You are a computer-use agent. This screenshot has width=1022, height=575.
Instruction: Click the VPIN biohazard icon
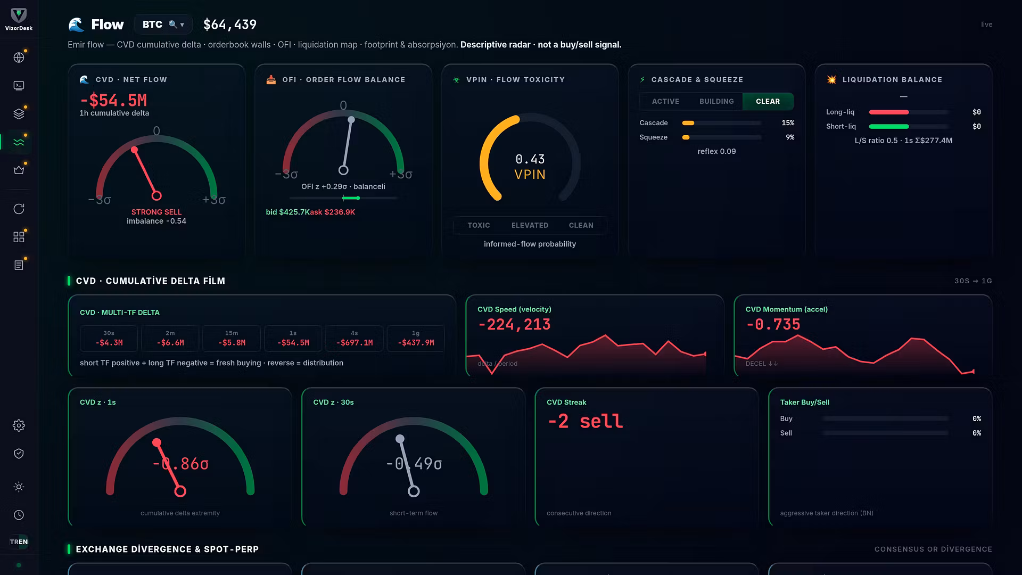456,79
